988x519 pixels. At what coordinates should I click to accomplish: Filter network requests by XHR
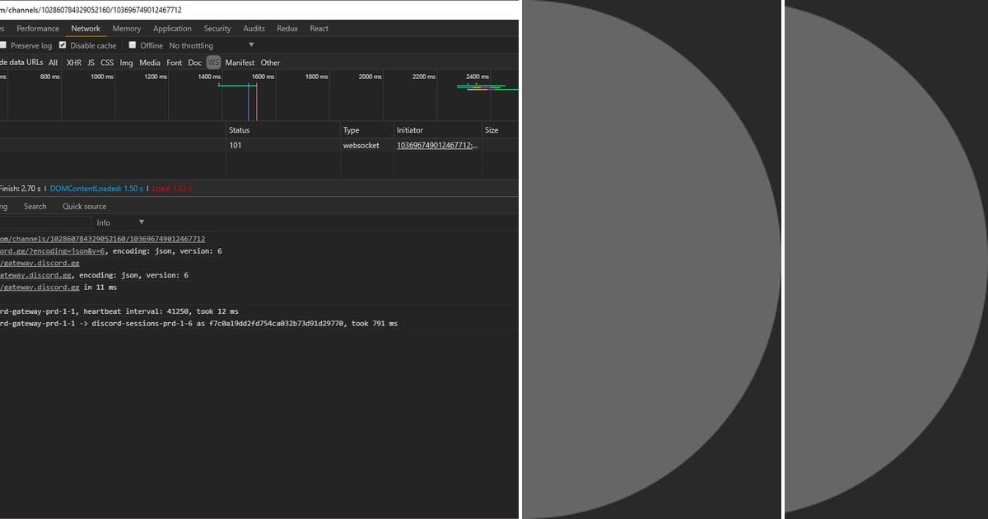pos(73,63)
